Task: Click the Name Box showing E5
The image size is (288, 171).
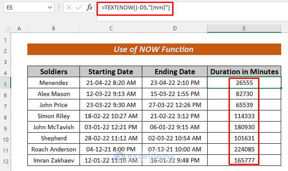Action: point(29,8)
